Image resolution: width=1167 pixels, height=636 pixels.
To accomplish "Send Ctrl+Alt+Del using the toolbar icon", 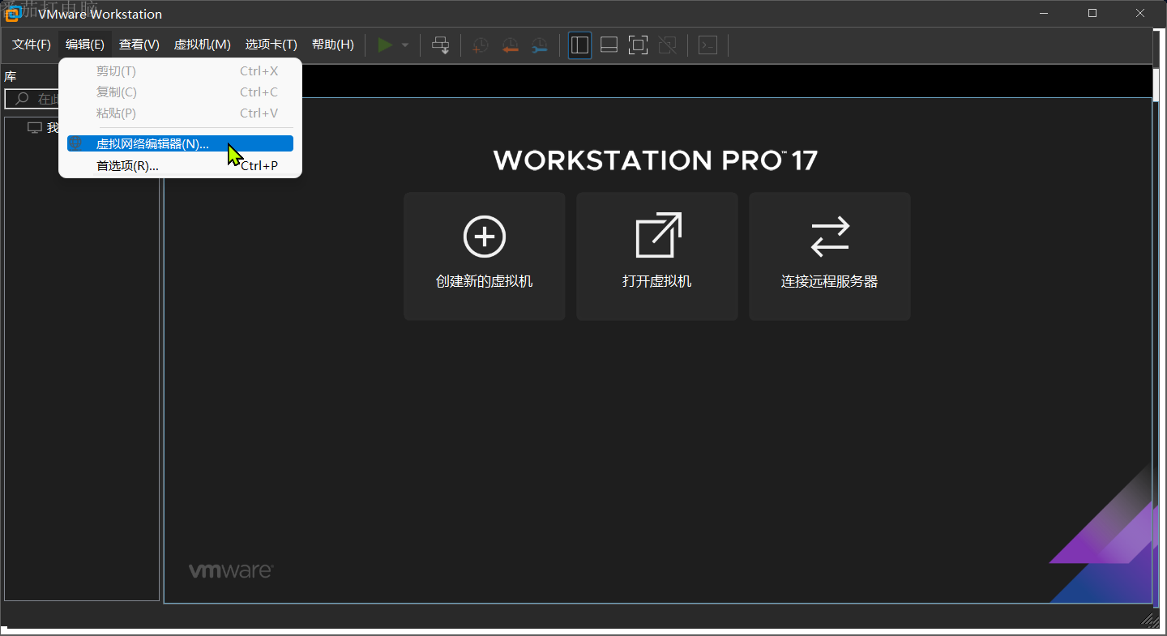I will coord(440,45).
